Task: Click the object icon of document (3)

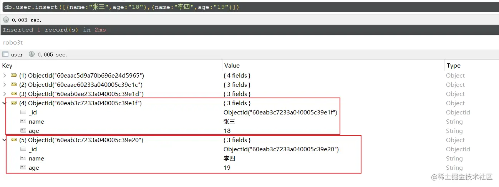Action: coord(14,94)
